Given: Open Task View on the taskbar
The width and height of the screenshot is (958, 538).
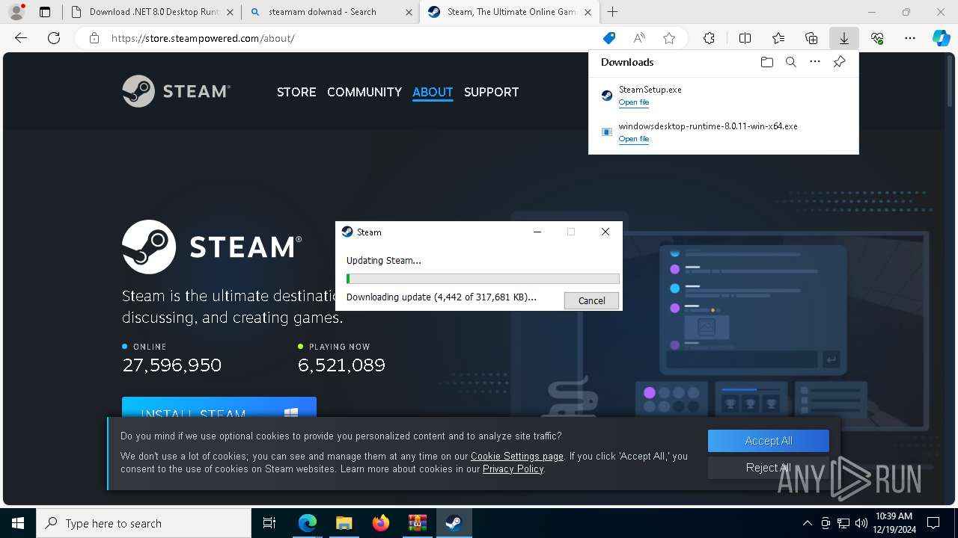Looking at the screenshot, I should [269, 523].
